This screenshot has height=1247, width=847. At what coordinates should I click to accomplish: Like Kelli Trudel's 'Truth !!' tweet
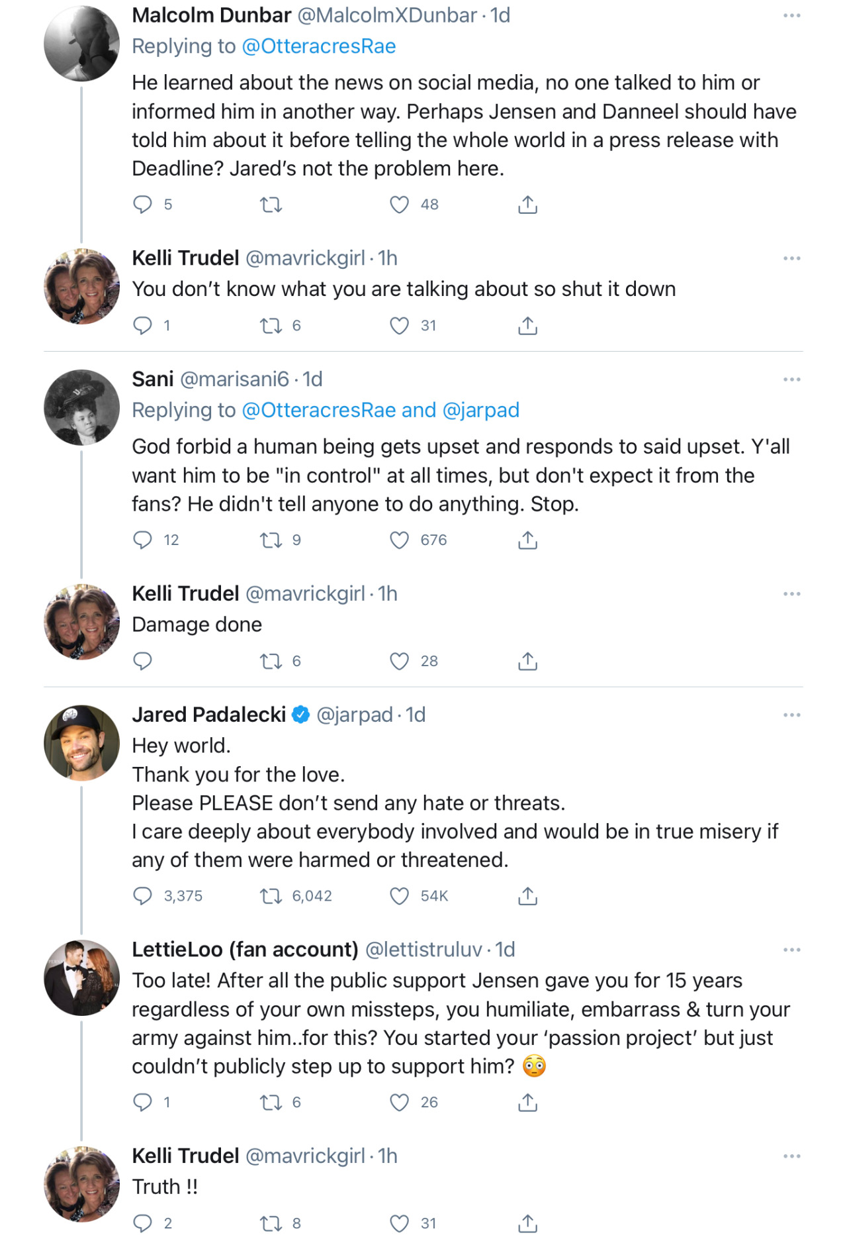pos(399,1223)
